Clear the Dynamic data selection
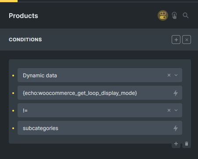Screen dimensions: 198x159 [169, 75]
